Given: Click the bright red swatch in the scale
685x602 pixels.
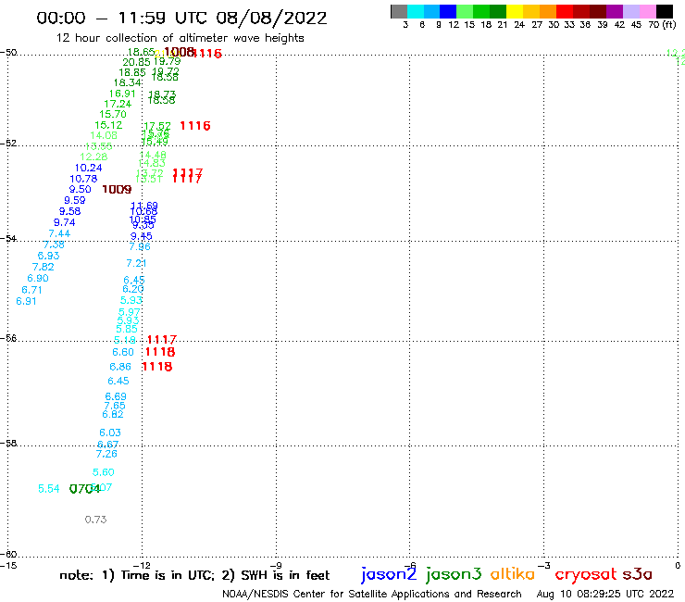Looking at the screenshot, I should pyautogui.click(x=565, y=11).
